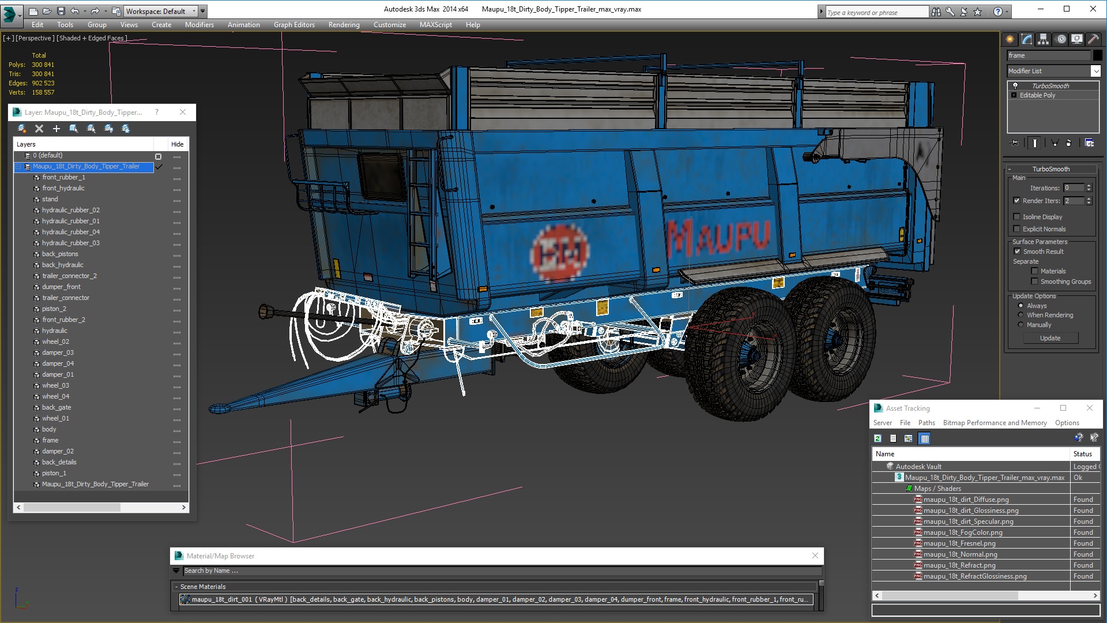The width and height of the screenshot is (1107, 623).
Task: Toggle TurboSmooth modifier lightbulb on/off
Action: click(1015, 85)
